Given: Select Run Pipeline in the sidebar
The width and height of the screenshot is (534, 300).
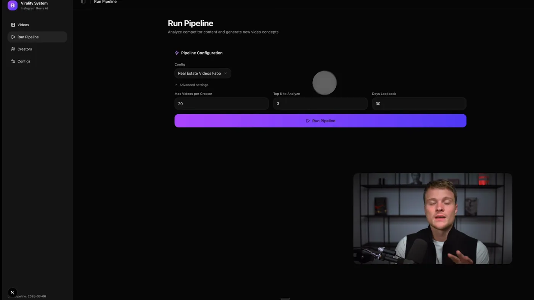Looking at the screenshot, I should click(37, 37).
